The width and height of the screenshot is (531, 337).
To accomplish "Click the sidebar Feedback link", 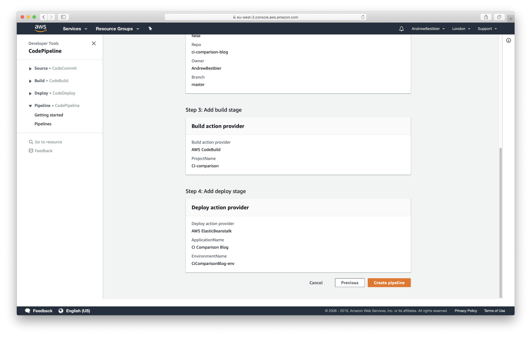I will pyautogui.click(x=43, y=151).
